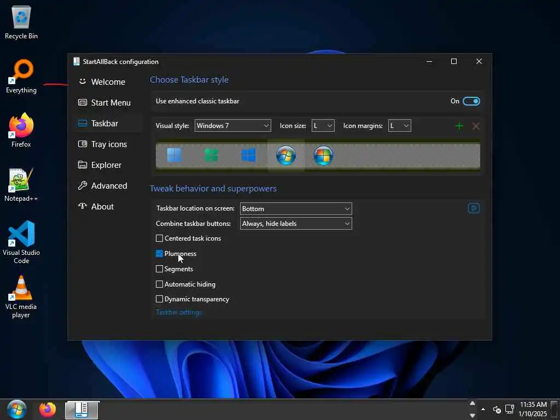Viewport: 560px width, 420px height.
Task: Open the Taskbar settings link
Action: click(x=179, y=312)
